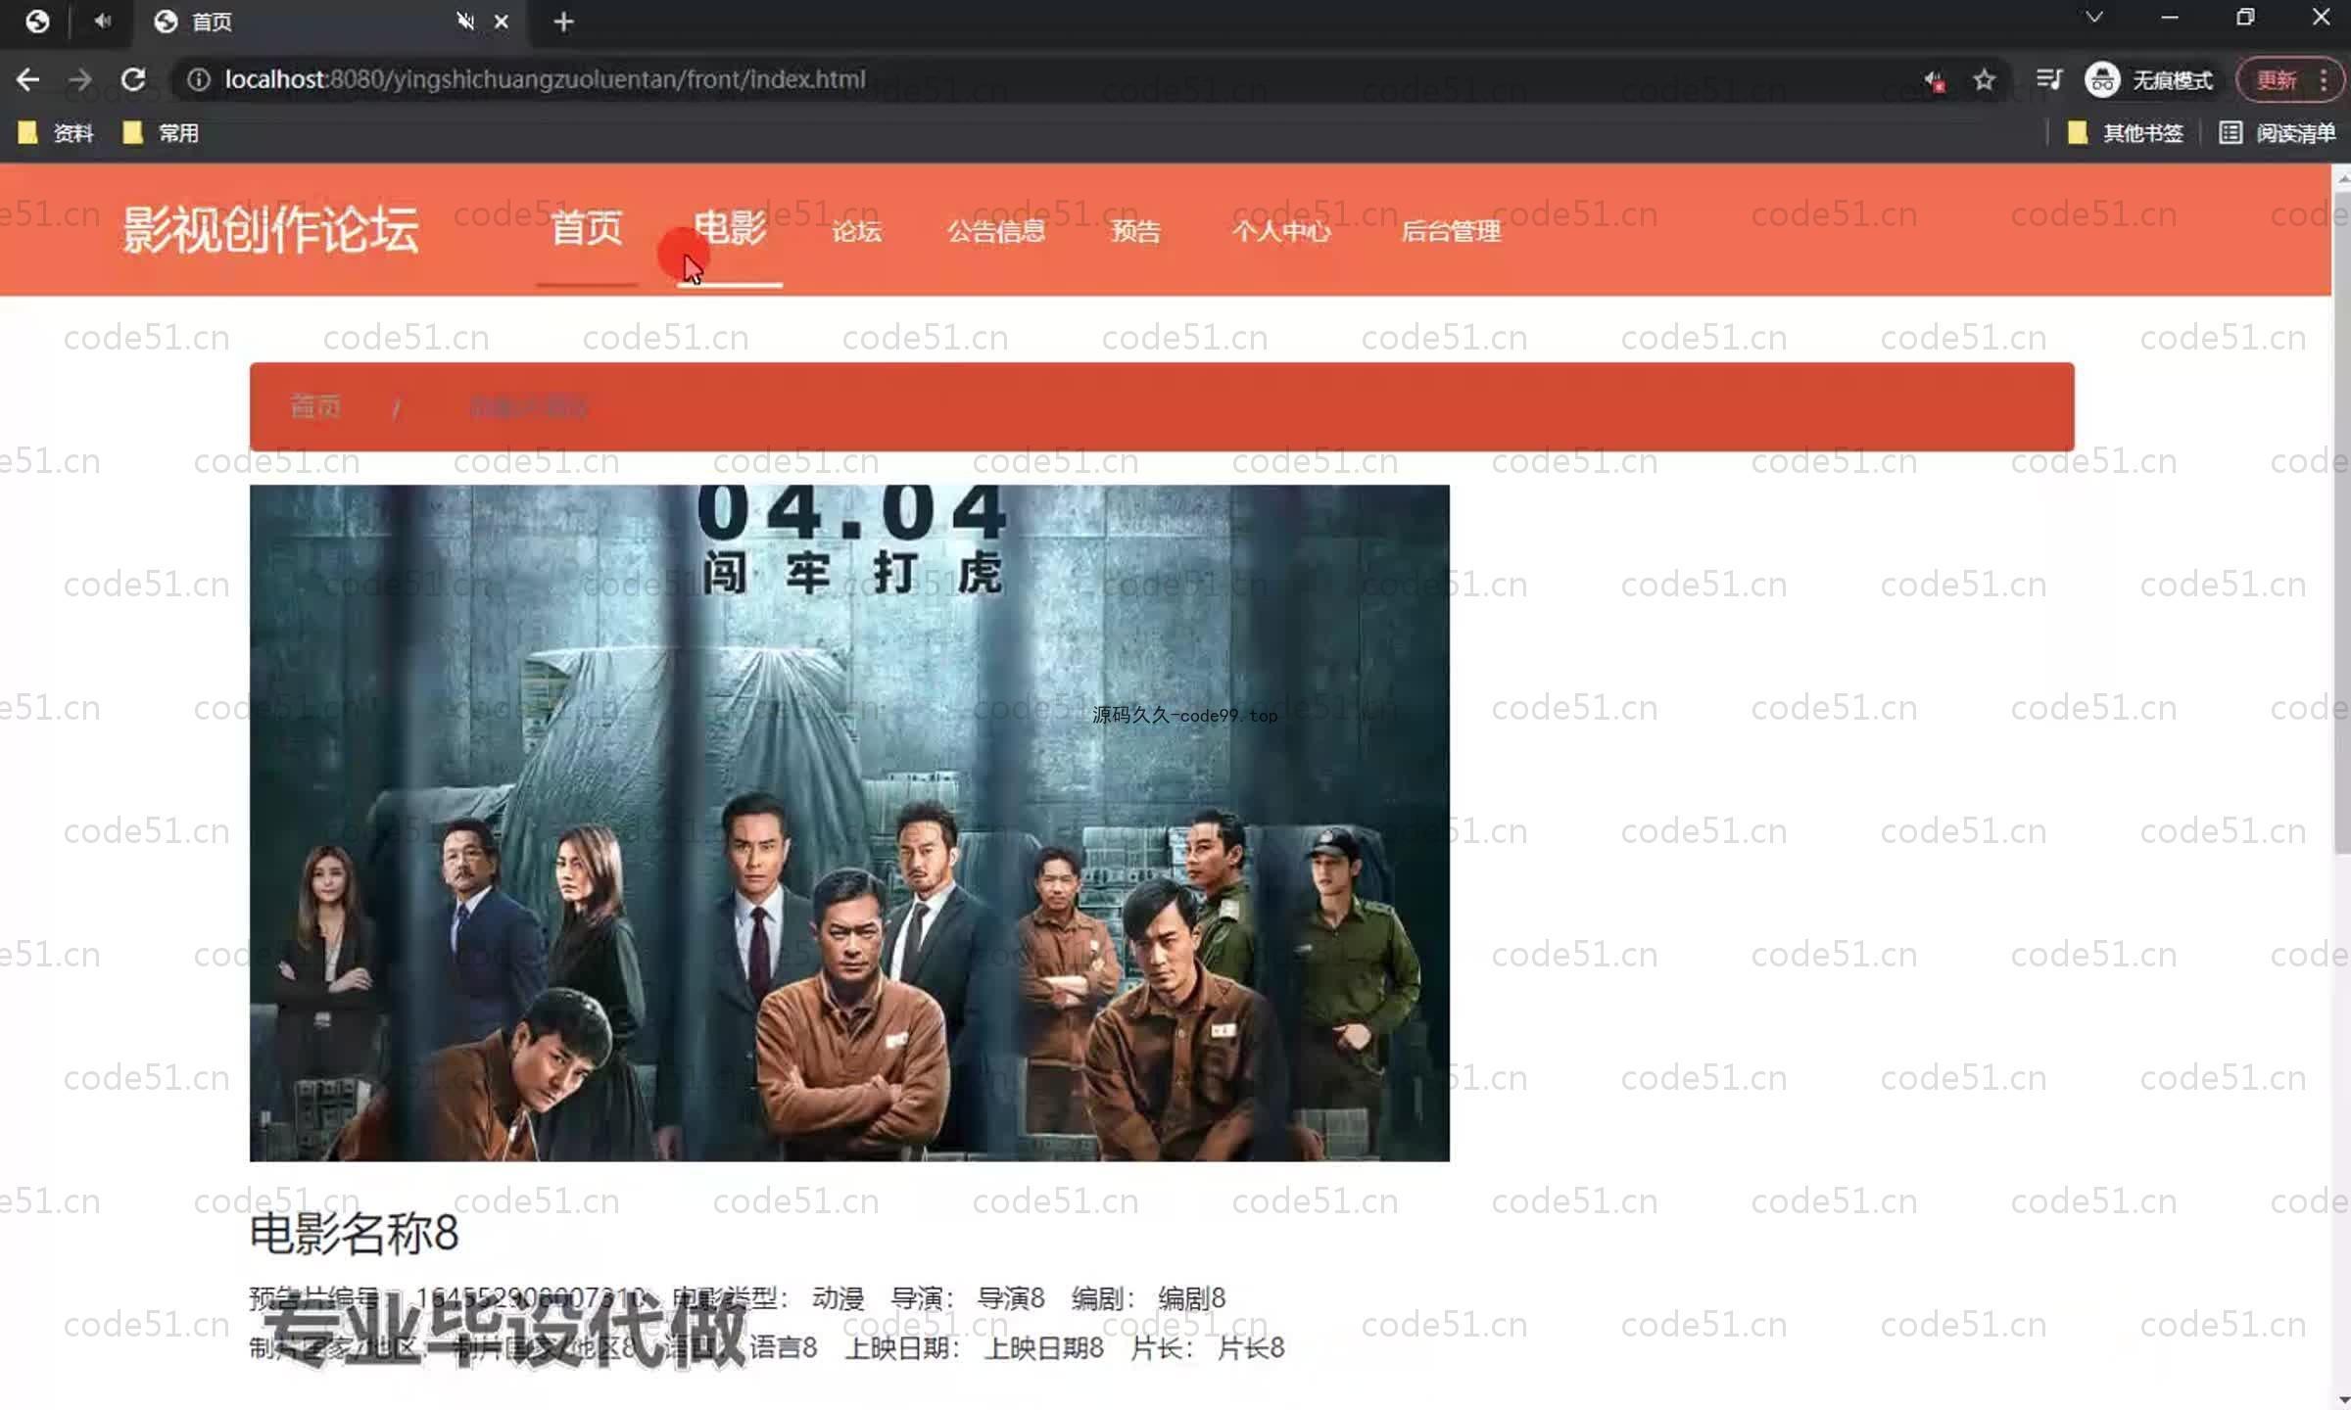View site information icon in address bar
Screen dimensions: 2351x1410
point(199,79)
